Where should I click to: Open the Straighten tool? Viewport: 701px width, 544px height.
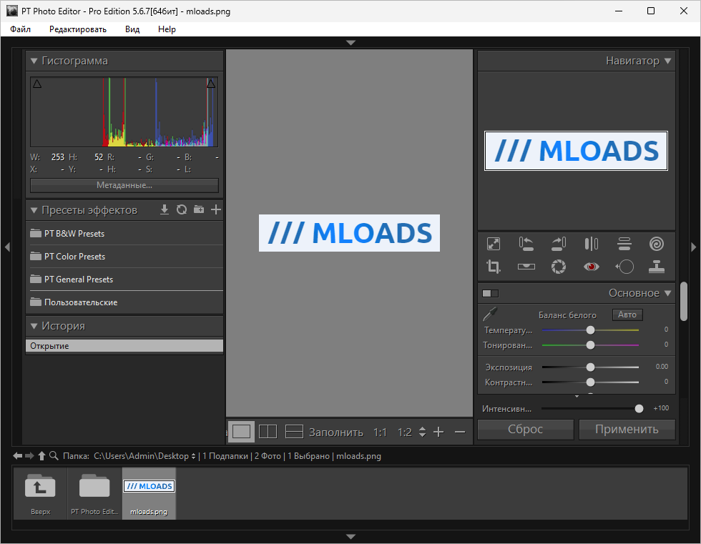526,267
